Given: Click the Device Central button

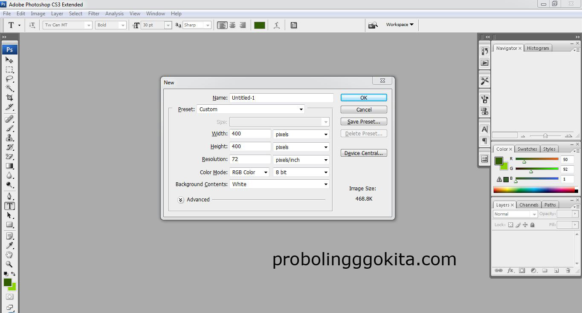Looking at the screenshot, I should click(x=364, y=153).
